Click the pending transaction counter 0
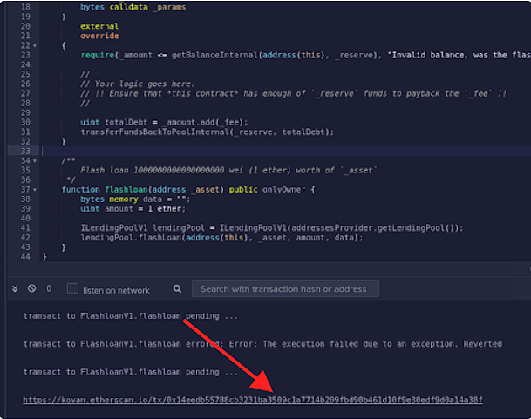The width and height of the screenshot is (531, 419). tap(49, 288)
